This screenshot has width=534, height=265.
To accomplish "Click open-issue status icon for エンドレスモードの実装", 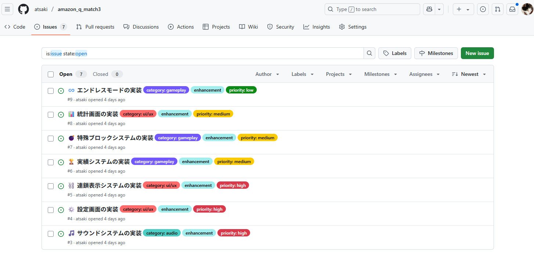I will [61, 91].
